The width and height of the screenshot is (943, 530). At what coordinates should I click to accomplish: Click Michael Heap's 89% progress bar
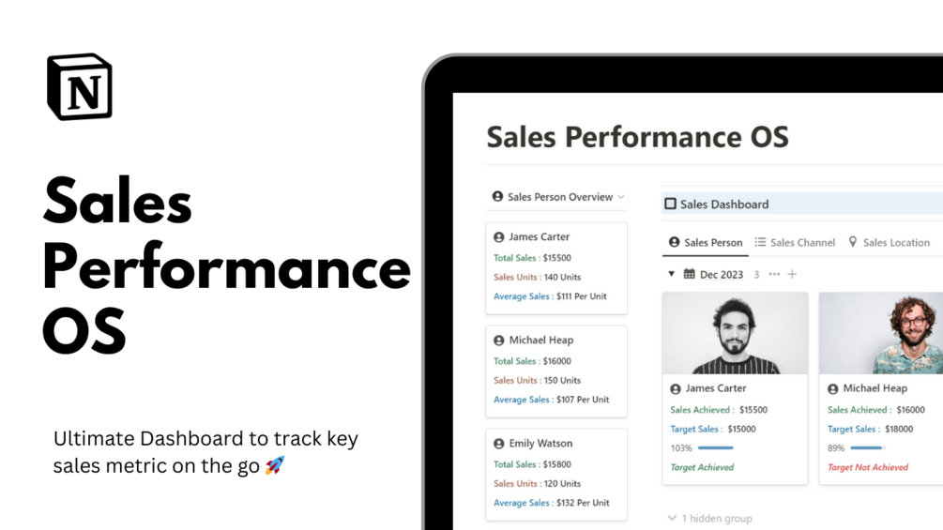pos(868,447)
